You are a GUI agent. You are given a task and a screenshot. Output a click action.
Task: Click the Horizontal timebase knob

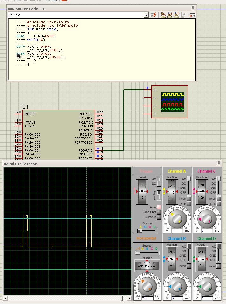tap(147, 286)
